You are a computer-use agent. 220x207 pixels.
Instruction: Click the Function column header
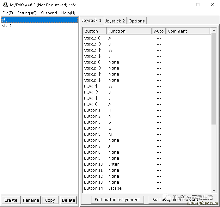click(x=129, y=31)
